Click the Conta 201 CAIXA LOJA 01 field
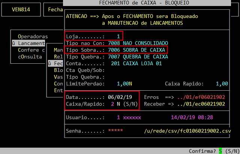Image resolution: width=240 pixels, height=154 pixels. tap(138, 63)
